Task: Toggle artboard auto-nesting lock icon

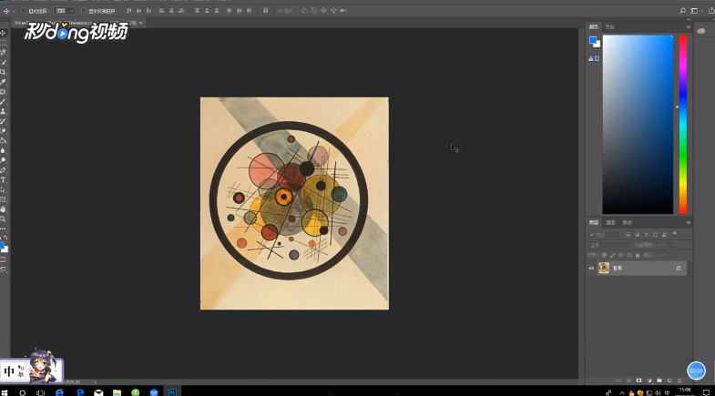Action: pyautogui.click(x=629, y=255)
